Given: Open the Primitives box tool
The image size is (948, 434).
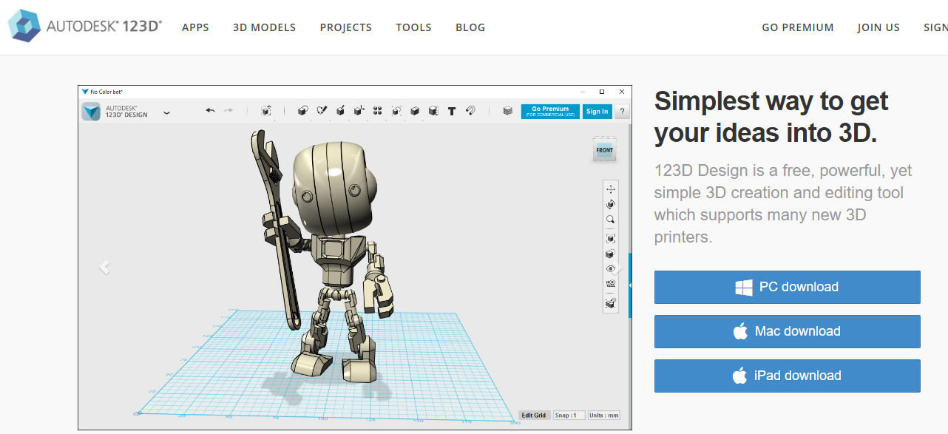Looking at the screenshot, I should pyautogui.click(x=302, y=111).
